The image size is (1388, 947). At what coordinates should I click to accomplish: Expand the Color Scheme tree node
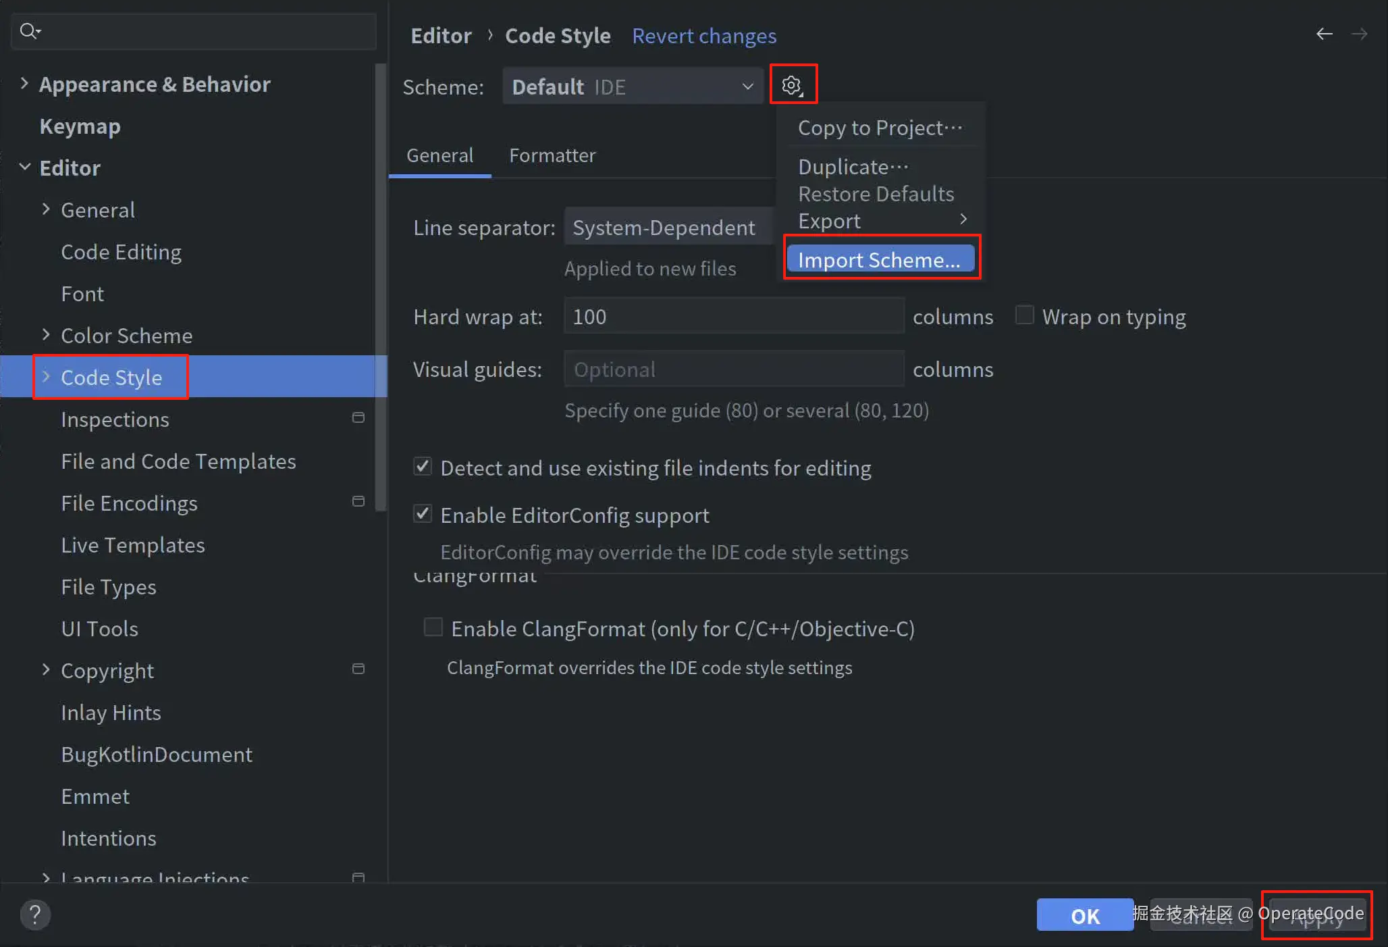click(46, 335)
